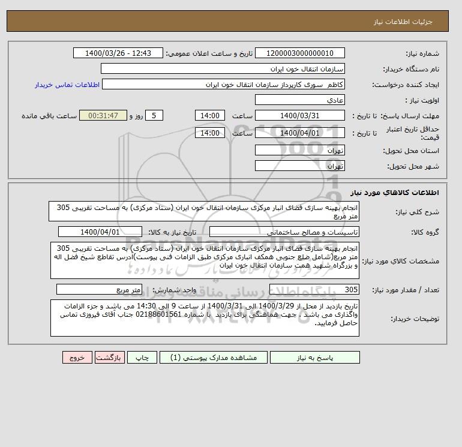
Task: Click the تعداد / مقدار مورد نیاز label
Action: (x=406, y=290)
